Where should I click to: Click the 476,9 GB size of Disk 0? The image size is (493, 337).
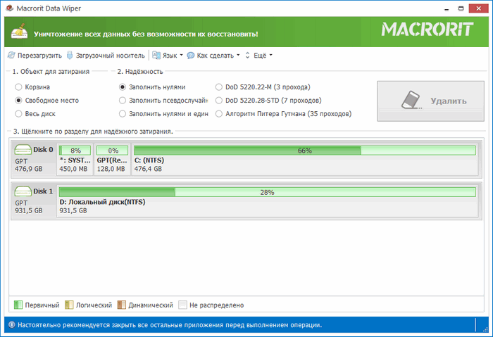click(29, 169)
